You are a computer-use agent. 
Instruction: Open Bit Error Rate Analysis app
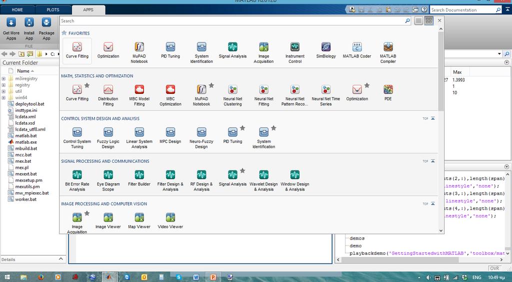77,181
